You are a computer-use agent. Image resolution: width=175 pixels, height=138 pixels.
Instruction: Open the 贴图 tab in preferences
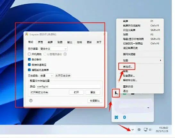tap(60, 42)
